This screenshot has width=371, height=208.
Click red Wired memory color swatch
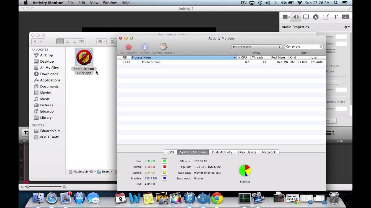click(164, 167)
